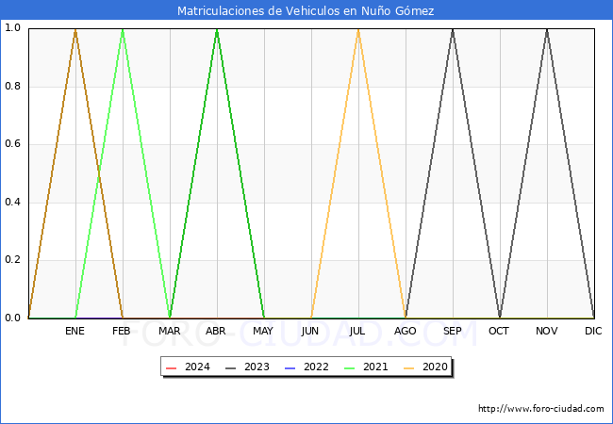The height and width of the screenshot is (424, 613).
Task: Click the chart title 'Matriculaciones de Vehiculos en Nuño Gómez'
Action: pos(306,10)
